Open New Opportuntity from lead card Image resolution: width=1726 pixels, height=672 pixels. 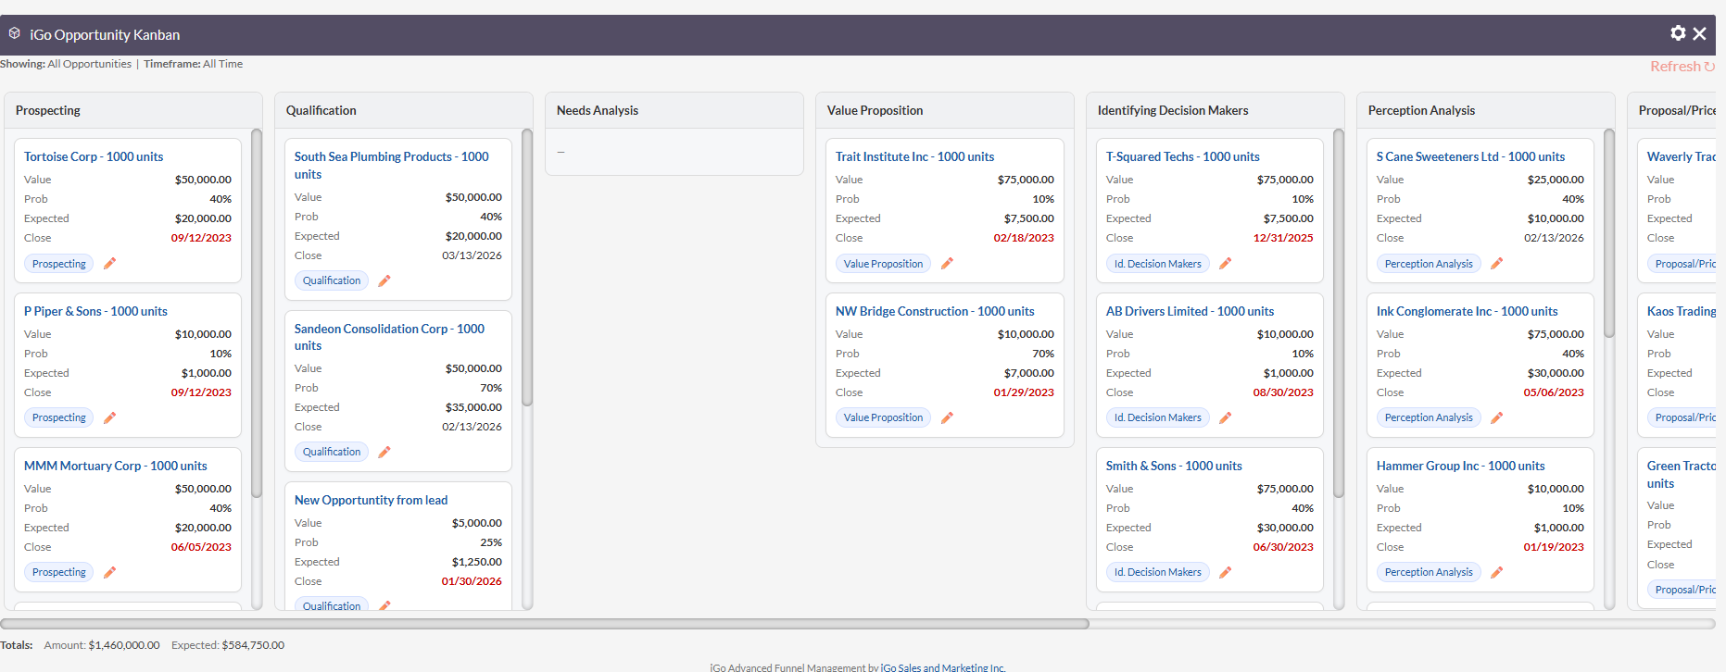(x=371, y=500)
